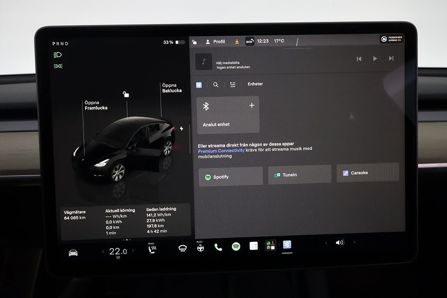Screen dimensions: 447x298
Task: Open the Bluetooth app in bottom bar
Action: (x=287, y=244)
